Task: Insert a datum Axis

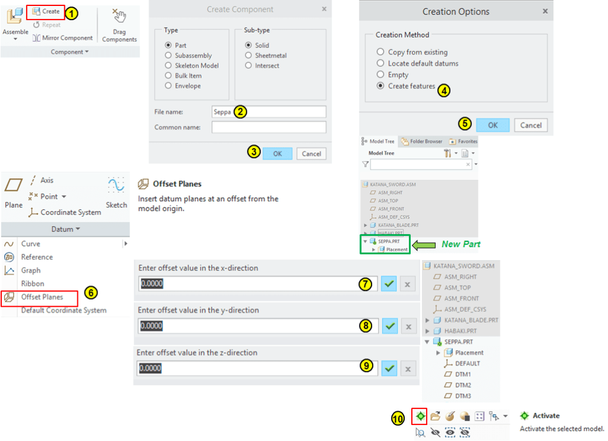Action: click(42, 180)
